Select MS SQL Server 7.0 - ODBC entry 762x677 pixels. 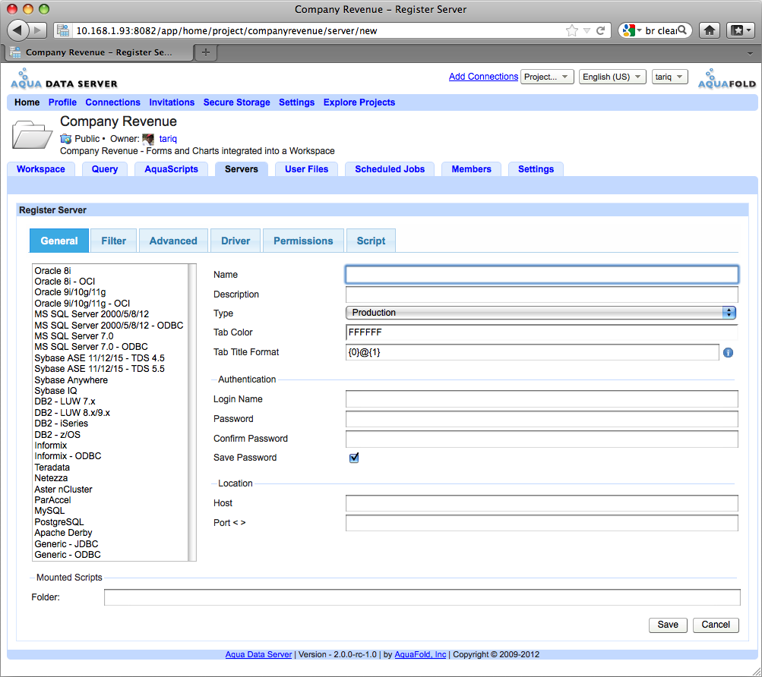pyautogui.click(x=91, y=347)
